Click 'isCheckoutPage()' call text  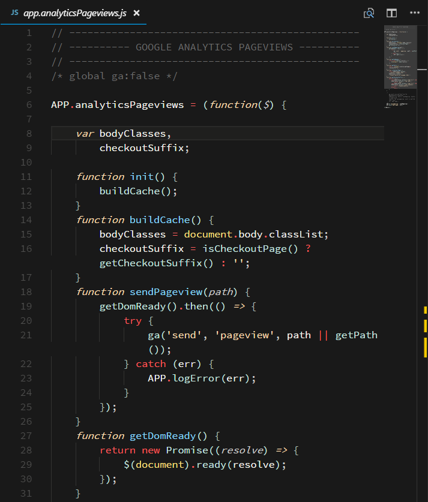(250, 249)
